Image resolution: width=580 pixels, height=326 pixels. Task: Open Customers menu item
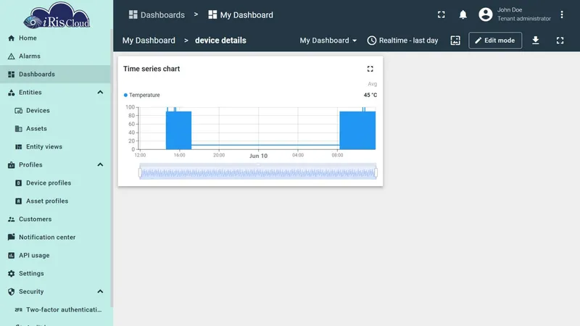(x=55, y=220)
